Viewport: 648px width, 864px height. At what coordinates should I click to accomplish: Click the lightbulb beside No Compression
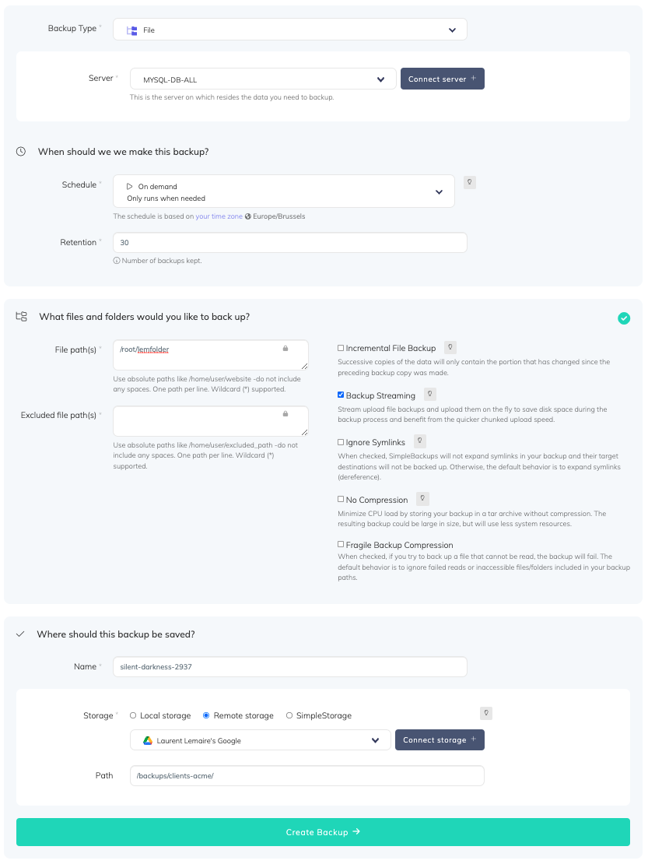(422, 499)
